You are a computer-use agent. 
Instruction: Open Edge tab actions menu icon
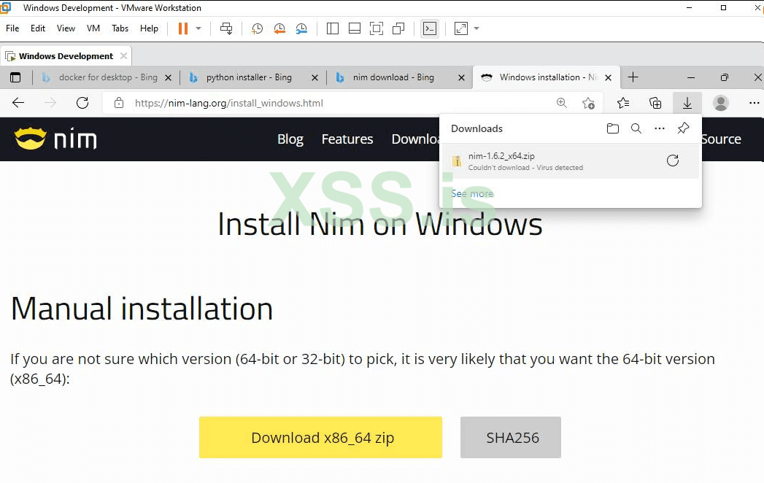pyautogui.click(x=15, y=77)
